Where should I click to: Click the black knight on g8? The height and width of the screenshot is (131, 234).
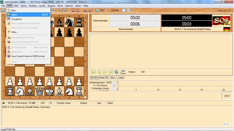click(x=69, y=22)
